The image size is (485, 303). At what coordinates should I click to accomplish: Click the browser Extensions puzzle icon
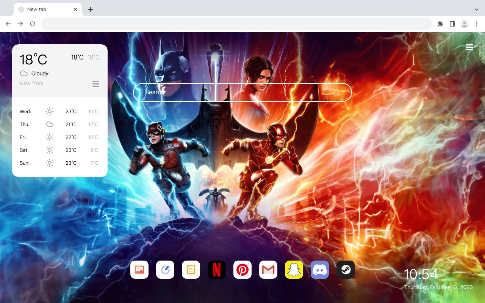pyautogui.click(x=440, y=24)
